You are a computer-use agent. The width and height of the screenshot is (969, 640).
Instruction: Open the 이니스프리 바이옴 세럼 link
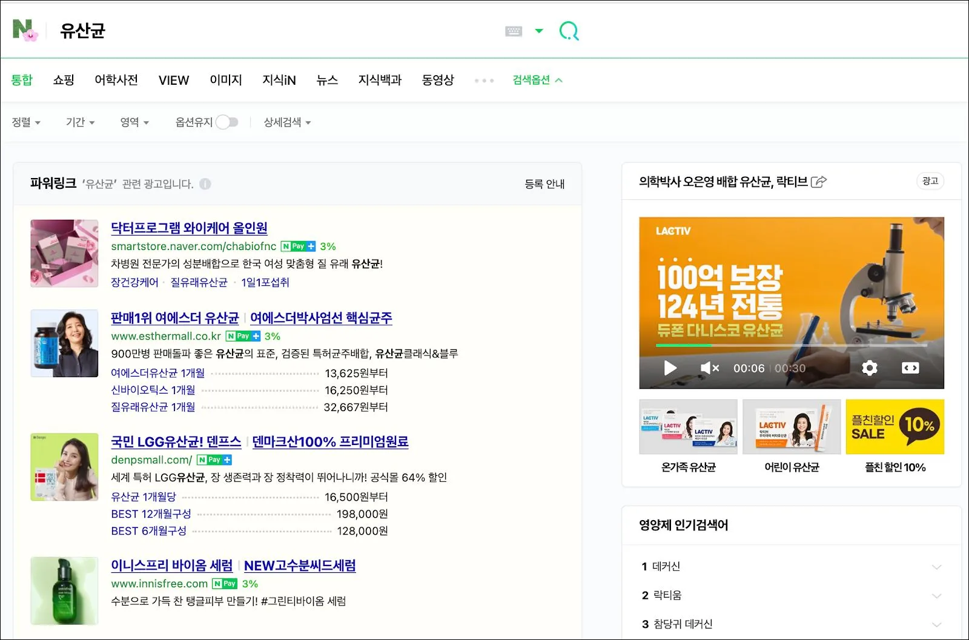click(x=172, y=566)
